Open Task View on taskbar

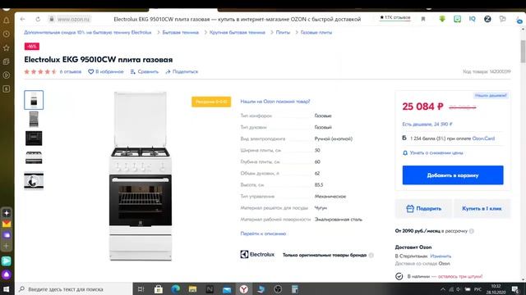click(141, 289)
